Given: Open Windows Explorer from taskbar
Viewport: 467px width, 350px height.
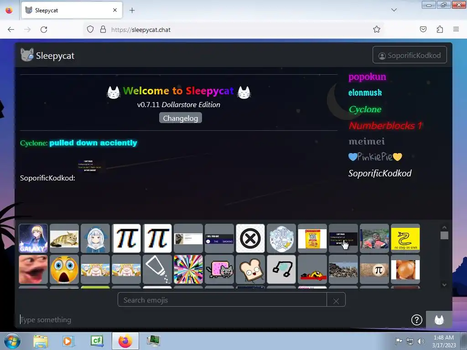Looking at the screenshot, I should [x=41, y=341].
